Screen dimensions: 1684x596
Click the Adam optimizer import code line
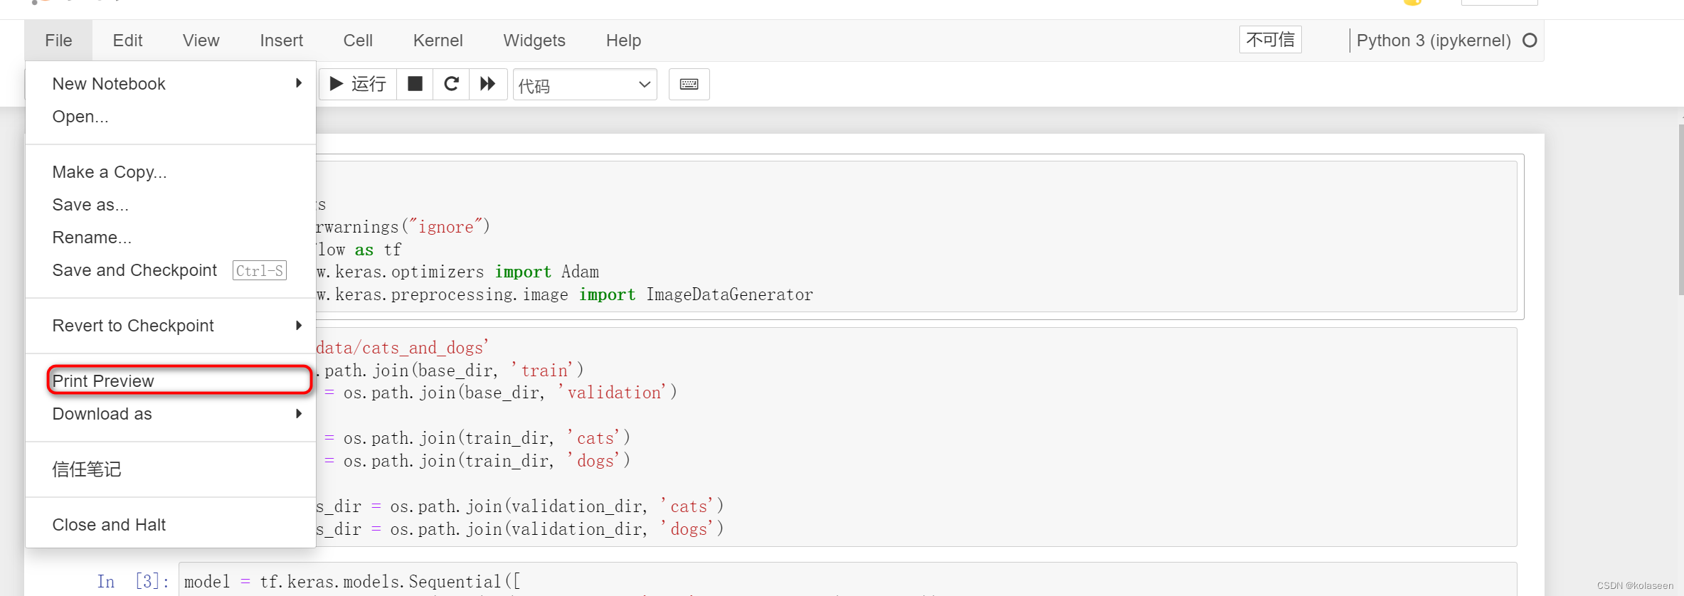click(x=457, y=272)
